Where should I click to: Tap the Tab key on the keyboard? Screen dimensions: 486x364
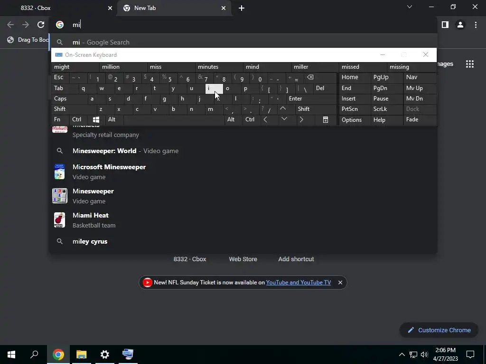pos(65,88)
